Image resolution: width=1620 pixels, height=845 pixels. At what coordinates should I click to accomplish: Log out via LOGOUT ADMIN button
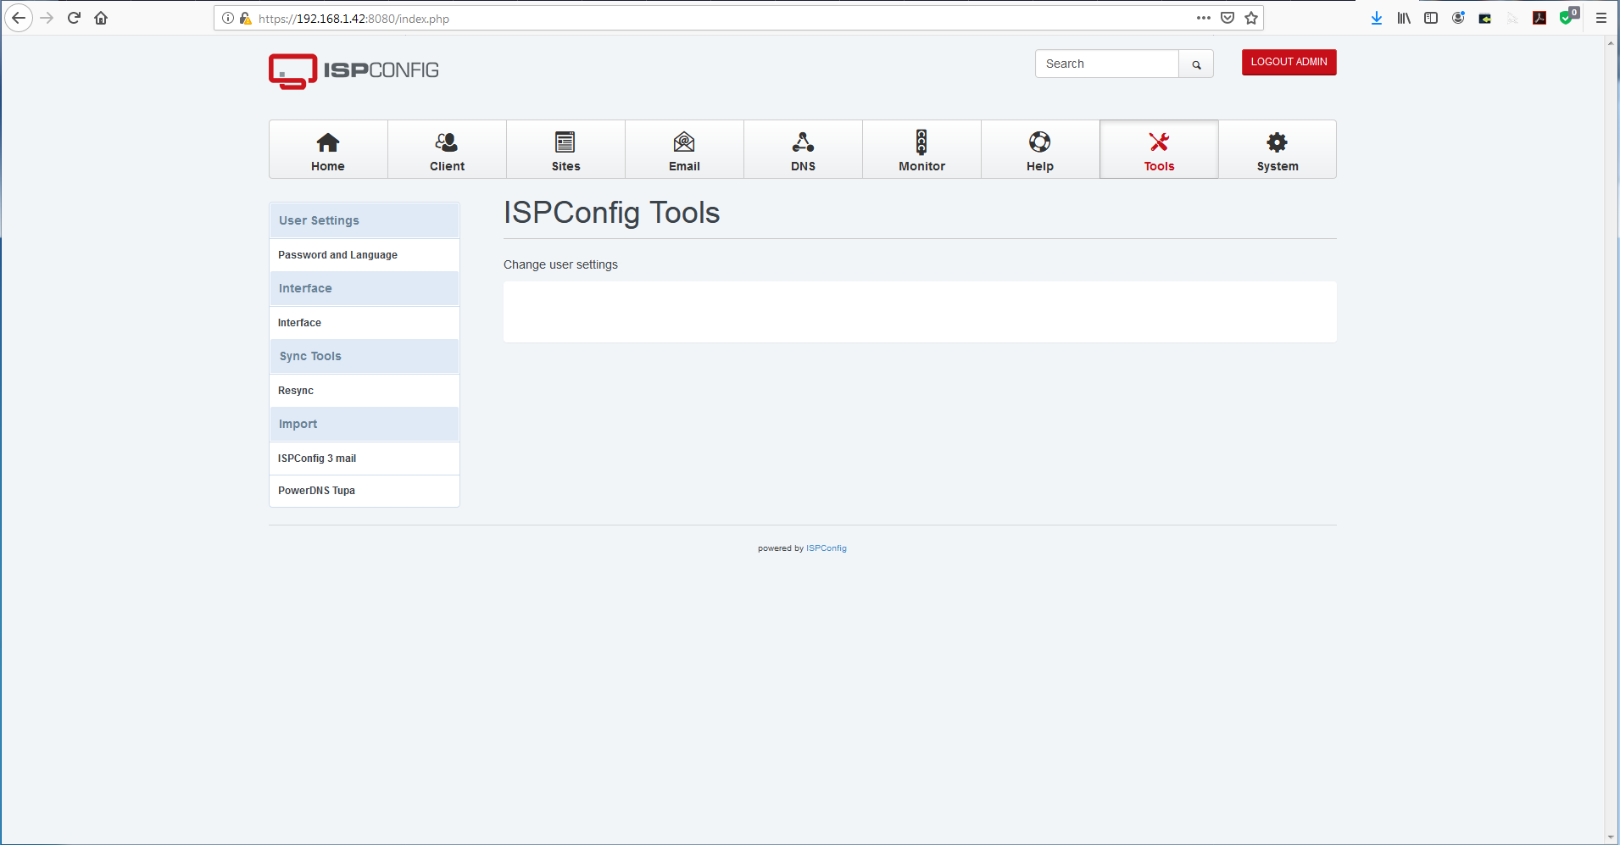click(1289, 62)
